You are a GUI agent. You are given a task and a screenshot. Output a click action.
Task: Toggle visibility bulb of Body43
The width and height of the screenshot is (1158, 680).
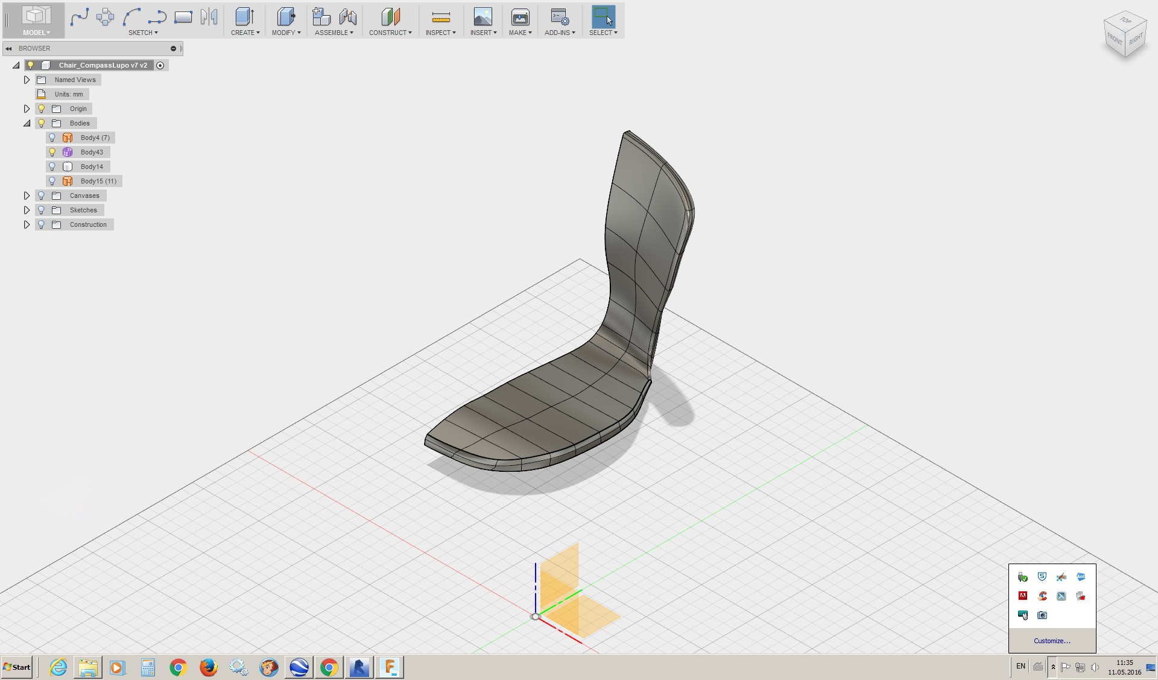click(x=52, y=152)
